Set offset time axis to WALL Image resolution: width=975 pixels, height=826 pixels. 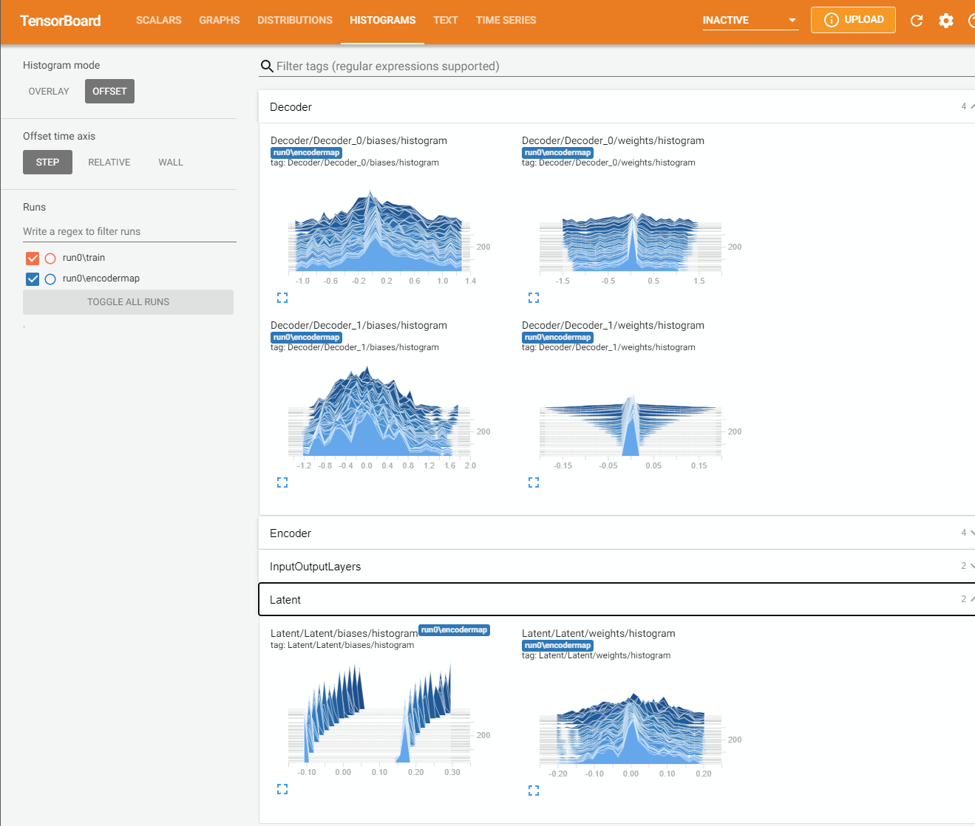[x=171, y=163]
